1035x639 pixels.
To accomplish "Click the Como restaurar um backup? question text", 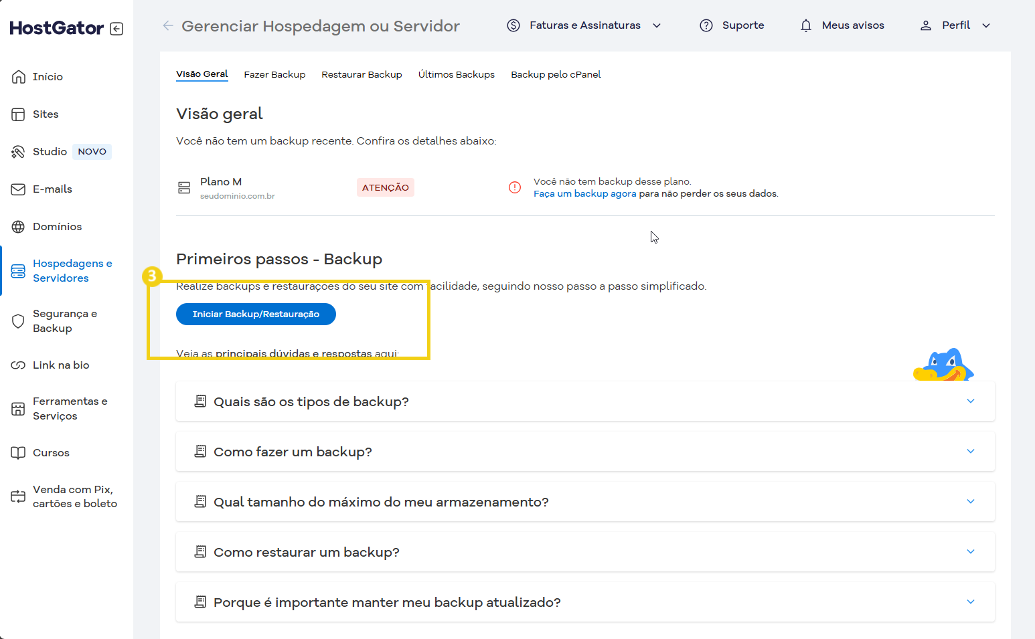I will tap(307, 552).
